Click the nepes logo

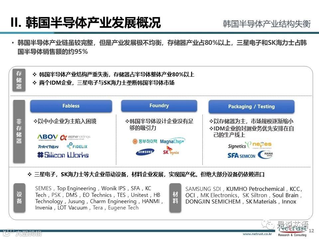pyautogui.click(x=262, y=145)
